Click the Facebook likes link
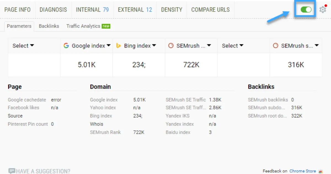Viewport: 331px width, 174px height. coord(23,107)
